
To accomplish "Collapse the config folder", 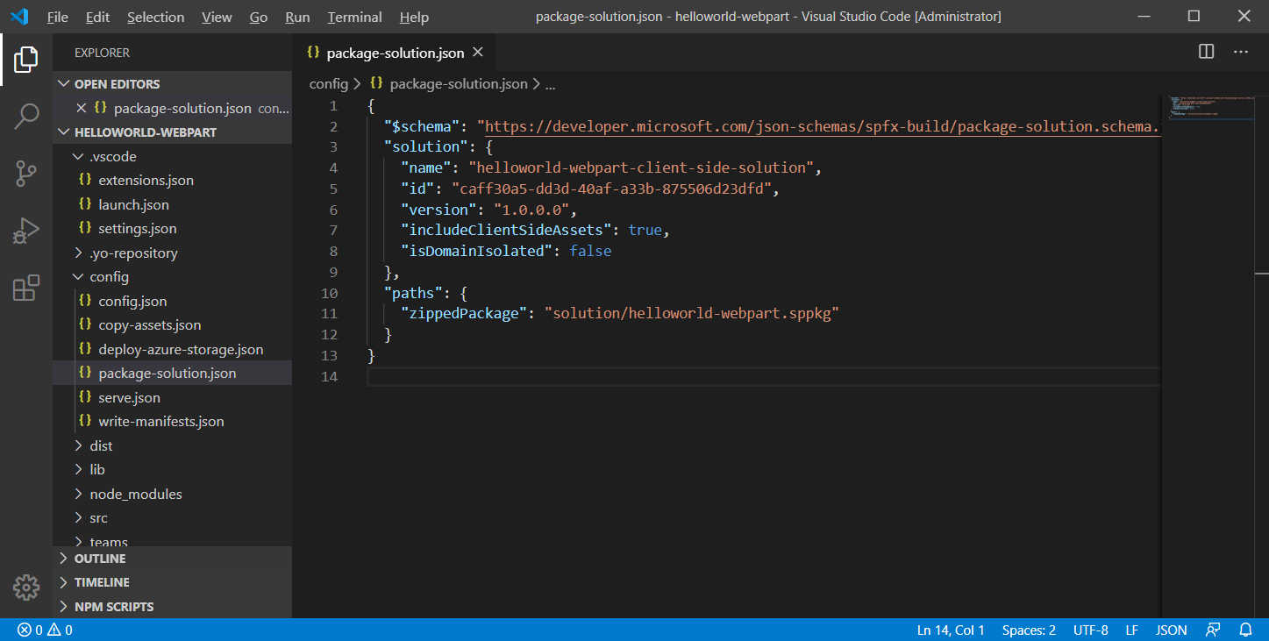I will pyautogui.click(x=109, y=276).
